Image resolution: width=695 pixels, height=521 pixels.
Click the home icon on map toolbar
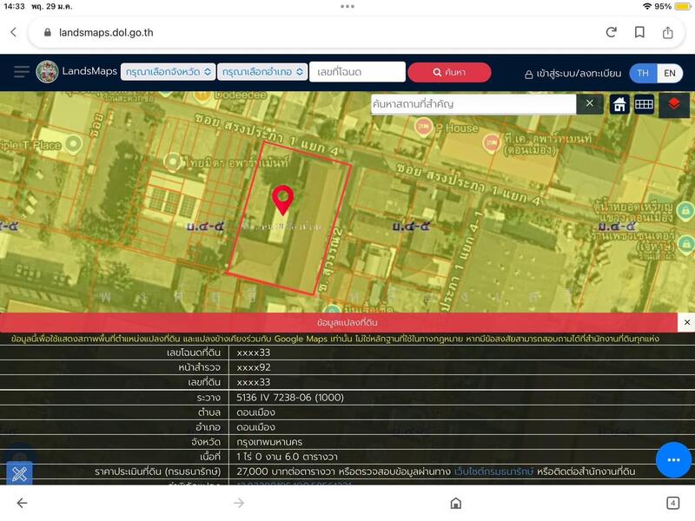(619, 104)
